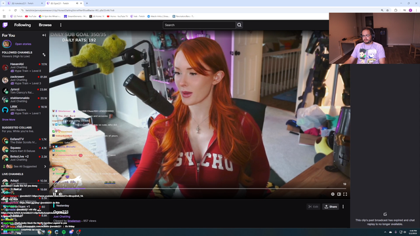Viewport: 420px width, 236px height.
Task: Open the zackrawrr channel
Action: tap(24, 80)
